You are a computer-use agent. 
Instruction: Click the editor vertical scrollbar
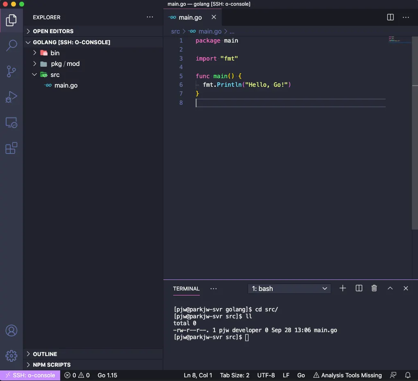point(415,133)
